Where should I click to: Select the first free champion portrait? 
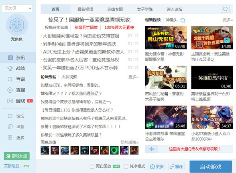point(45,150)
